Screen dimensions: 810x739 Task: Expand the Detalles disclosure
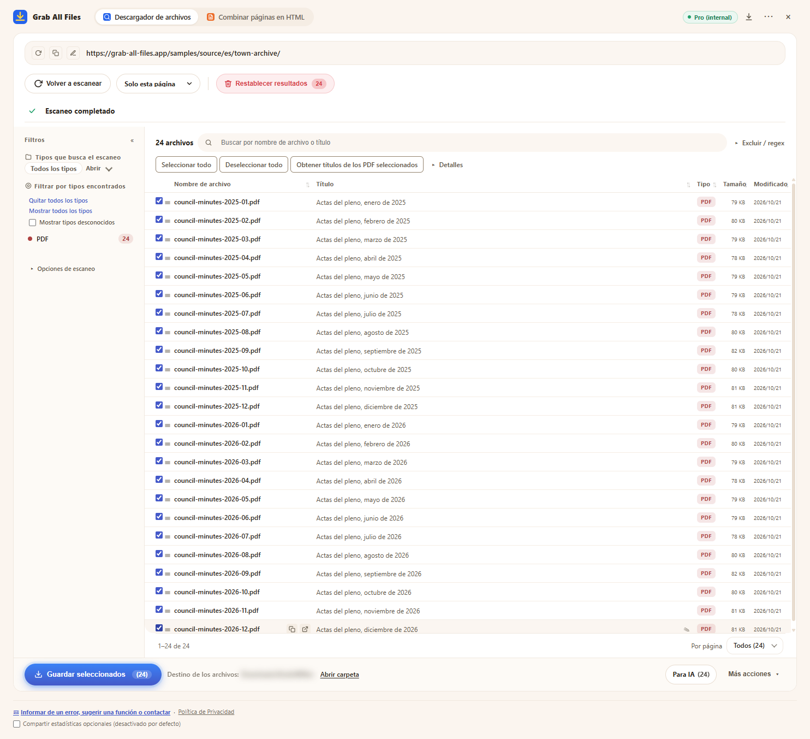[x=447, y=165]
